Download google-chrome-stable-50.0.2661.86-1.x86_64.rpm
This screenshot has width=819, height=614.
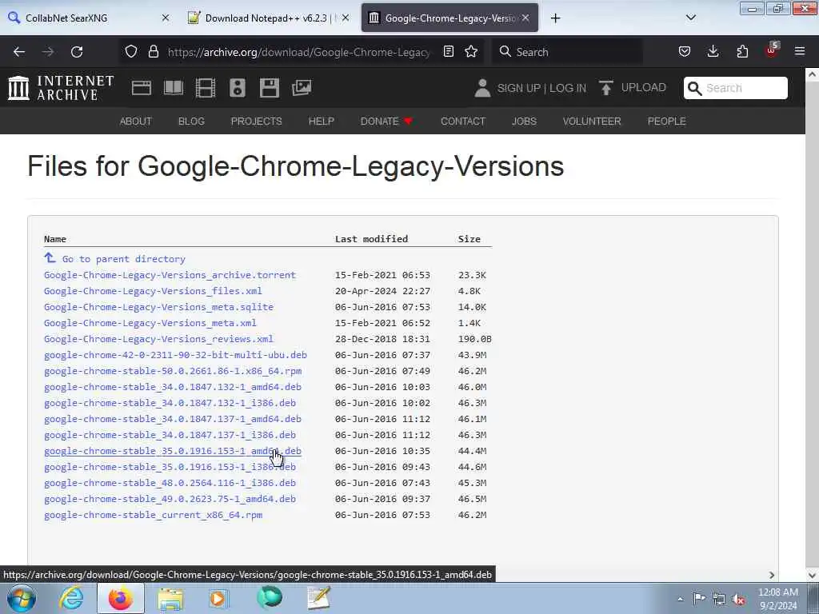pyautogui.click(x=173, y=371)
